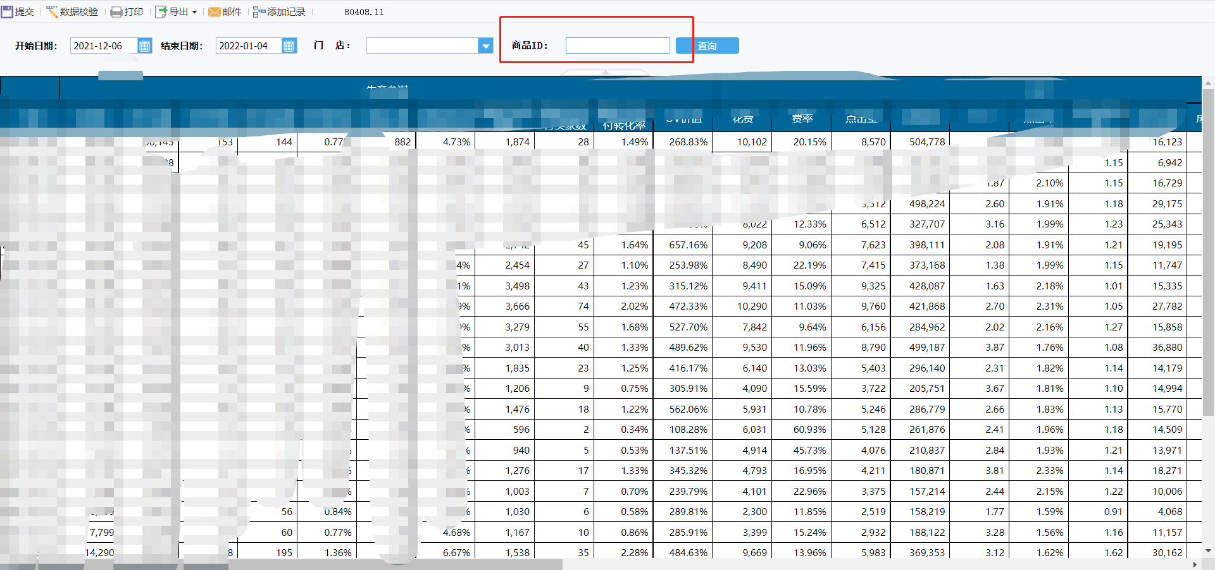The image size is (1215, 570).
Task: Click the 打印 print button
Action: [x=127, y=11]
